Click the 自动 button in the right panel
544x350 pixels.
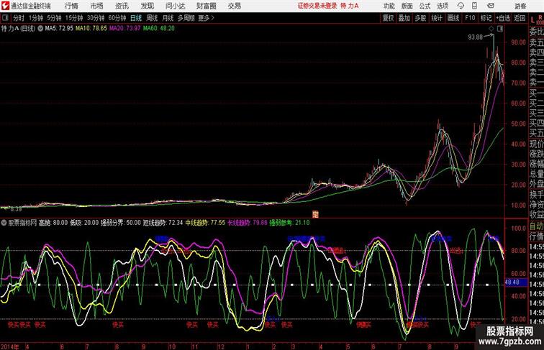[x=536, y=226]
